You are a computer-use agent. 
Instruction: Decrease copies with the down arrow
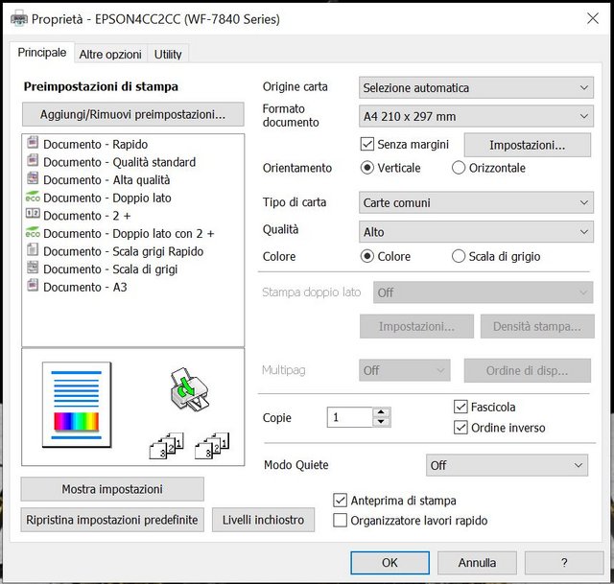pos(381,422)
